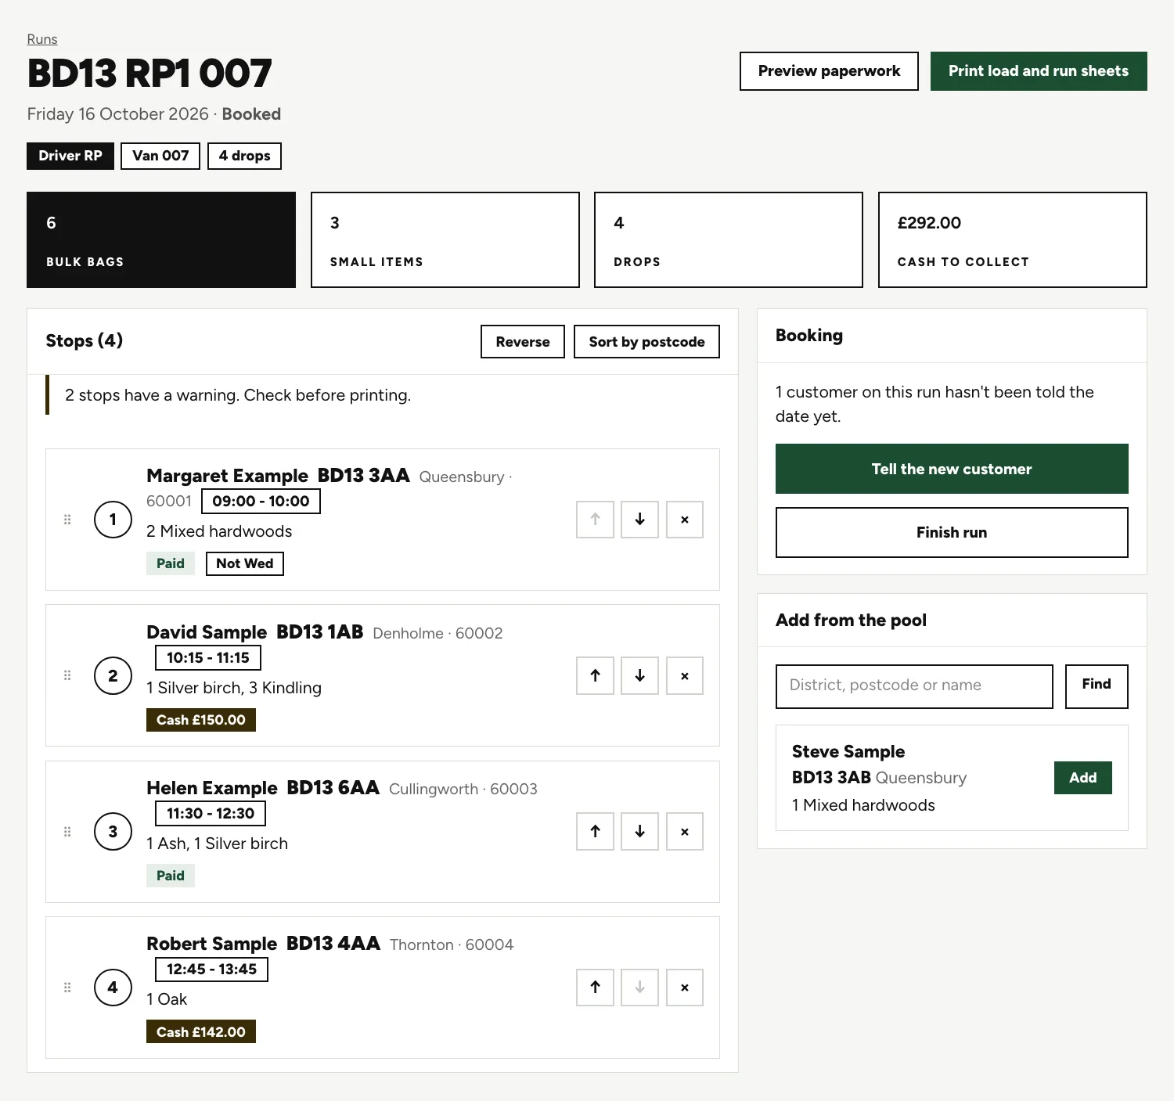The height and width of the screenshot is (1101, 1174).
Task: Move Margaret Example stop down
Action: pyautogui.click(x=639, y=520)
